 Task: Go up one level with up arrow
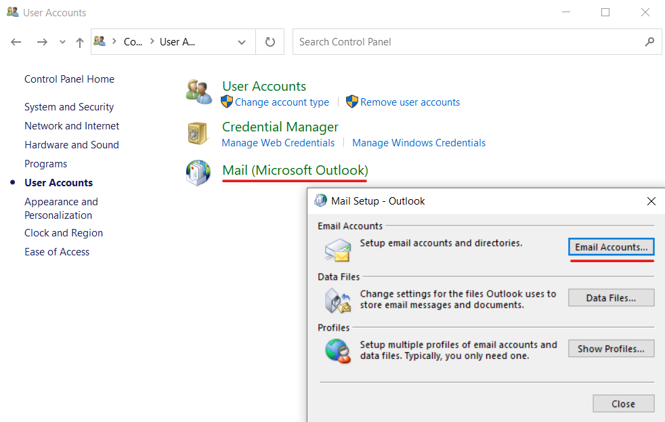pyautogui.click(x=79, y=42)
